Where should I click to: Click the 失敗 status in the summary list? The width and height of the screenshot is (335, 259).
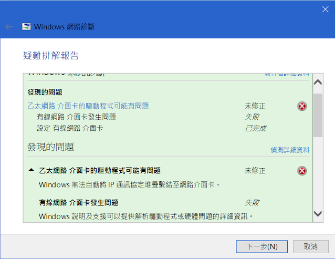pos(252,117)
